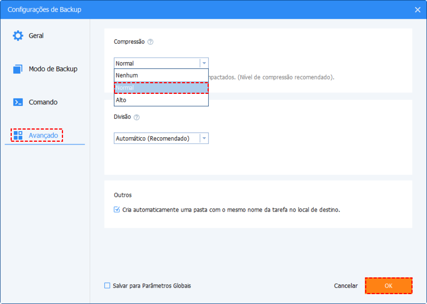Uncheck automatic folder creation checkbox
Image resolution: width=427 pixels, height=304 pixels.
click(117, 210)
